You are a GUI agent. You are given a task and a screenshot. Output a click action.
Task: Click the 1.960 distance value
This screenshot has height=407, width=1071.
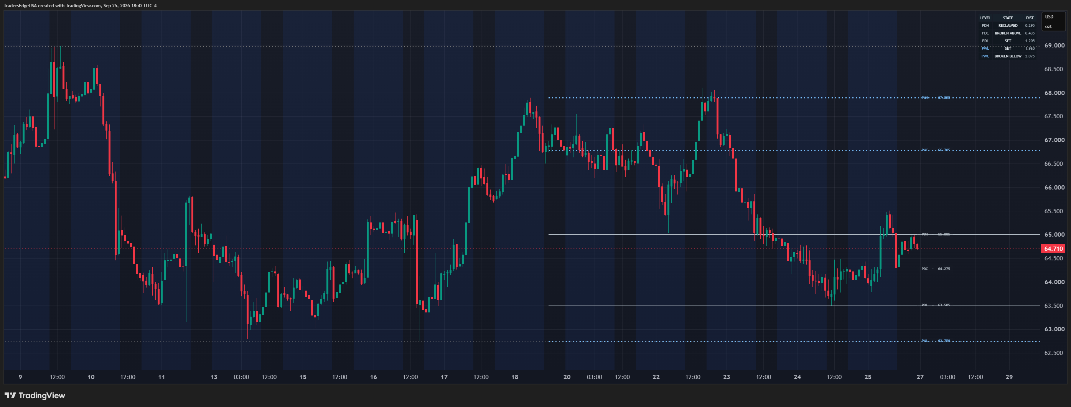1030,49
